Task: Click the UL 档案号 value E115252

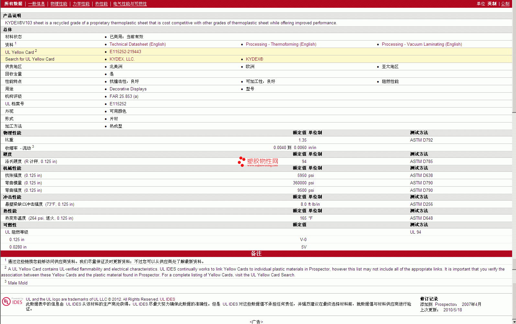Action: [x=118, y=104]
